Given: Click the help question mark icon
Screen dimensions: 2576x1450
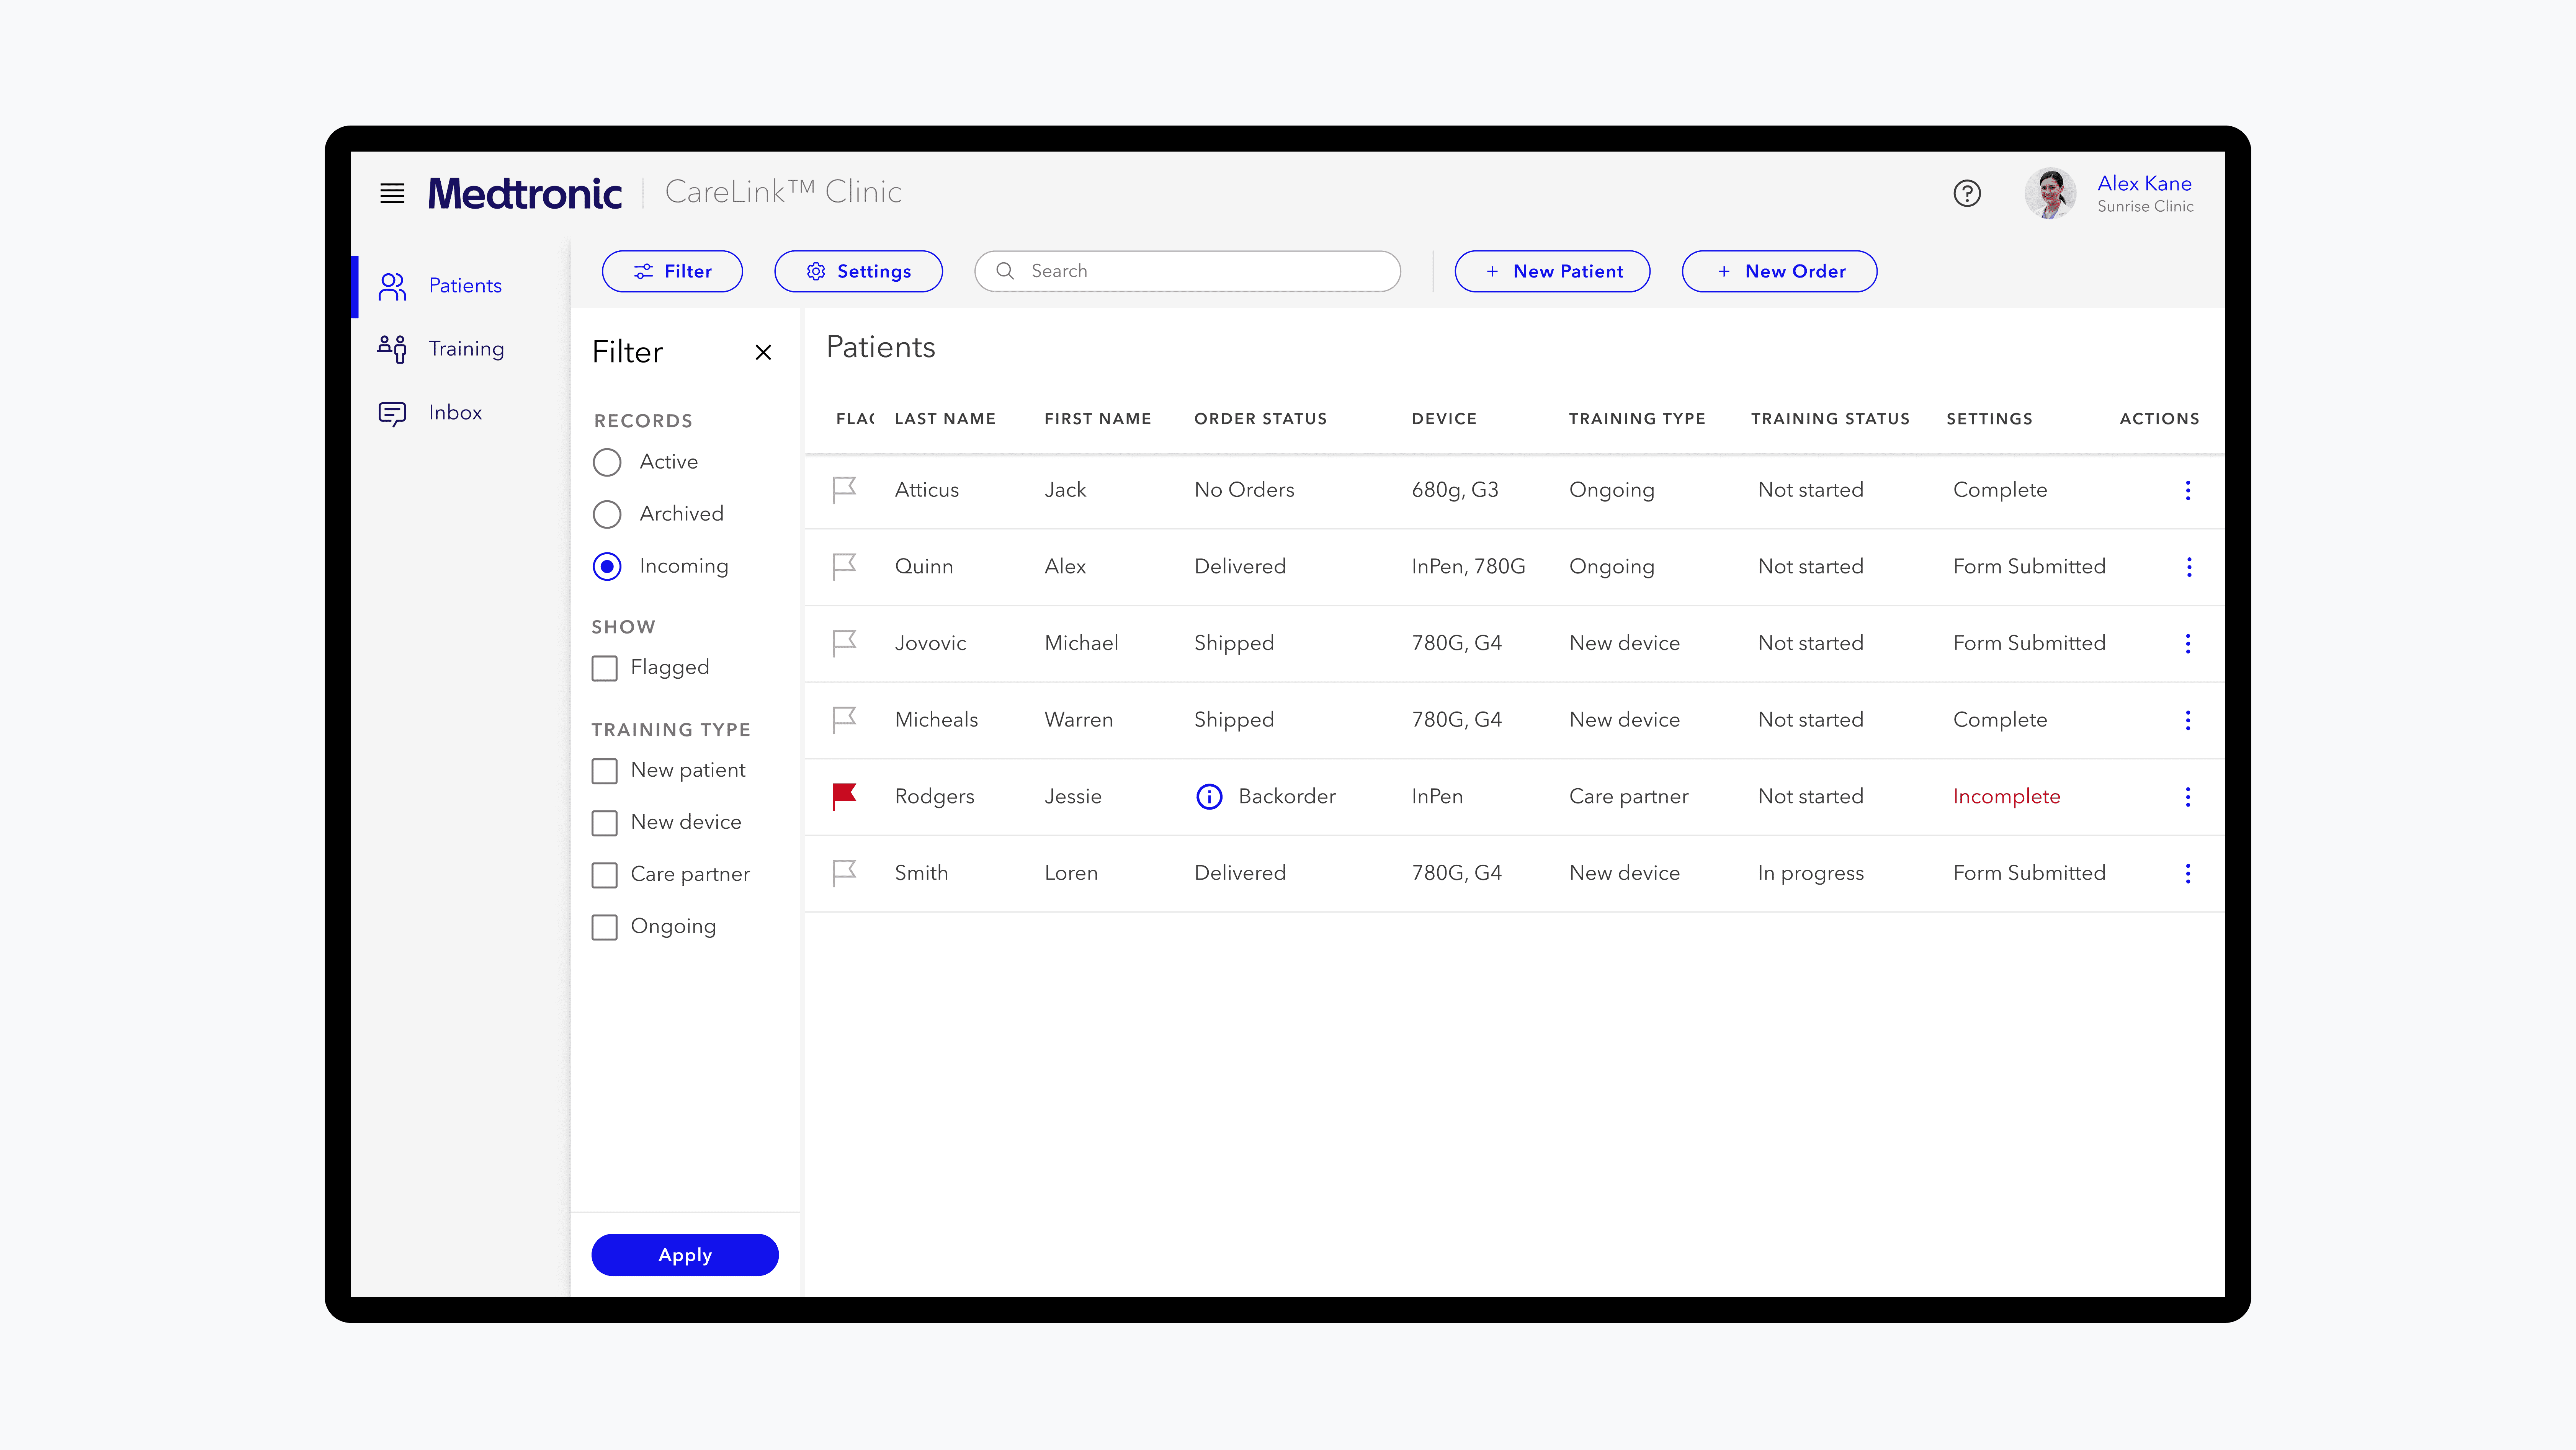Looking at the screenshot, I should 1966,193.
